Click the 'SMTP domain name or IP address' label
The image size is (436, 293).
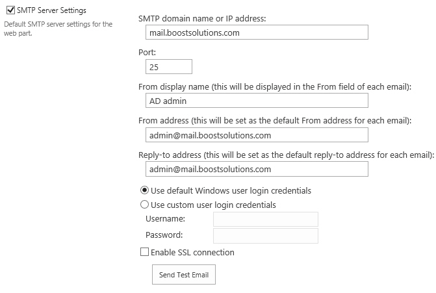(x=202, y=18)
